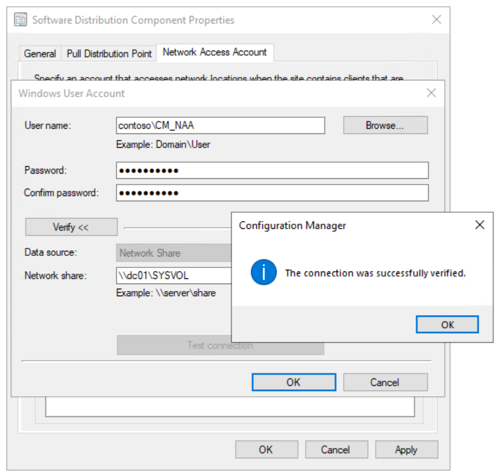Image resolution: width=500 pixels, height=475 pixels.
Task: Close the Software Distribution Component Properties window
Action: point(437,20)
